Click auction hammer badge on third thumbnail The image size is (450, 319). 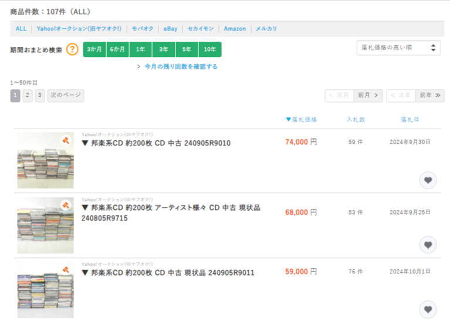(x=66, y=269)
